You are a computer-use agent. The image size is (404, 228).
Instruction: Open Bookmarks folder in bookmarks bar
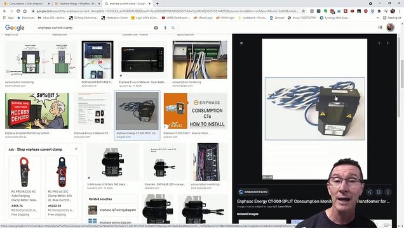26,18
